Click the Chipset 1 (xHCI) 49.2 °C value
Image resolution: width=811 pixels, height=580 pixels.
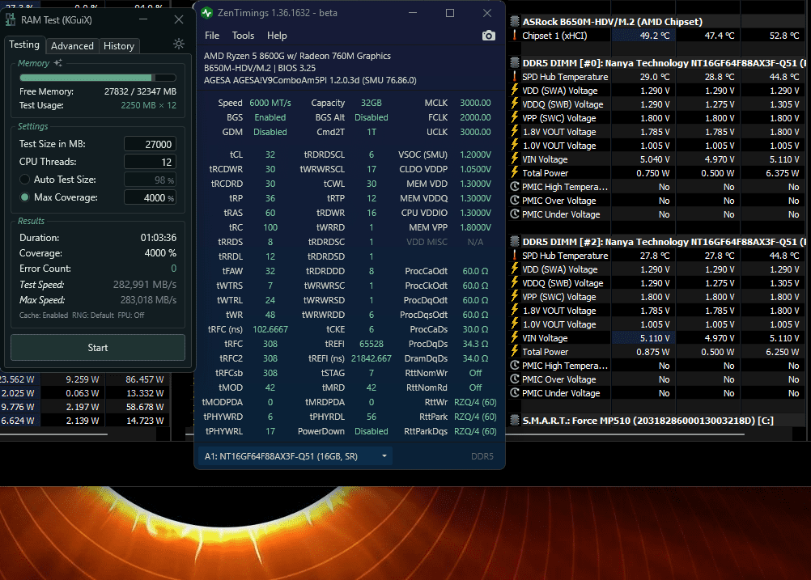654,36
